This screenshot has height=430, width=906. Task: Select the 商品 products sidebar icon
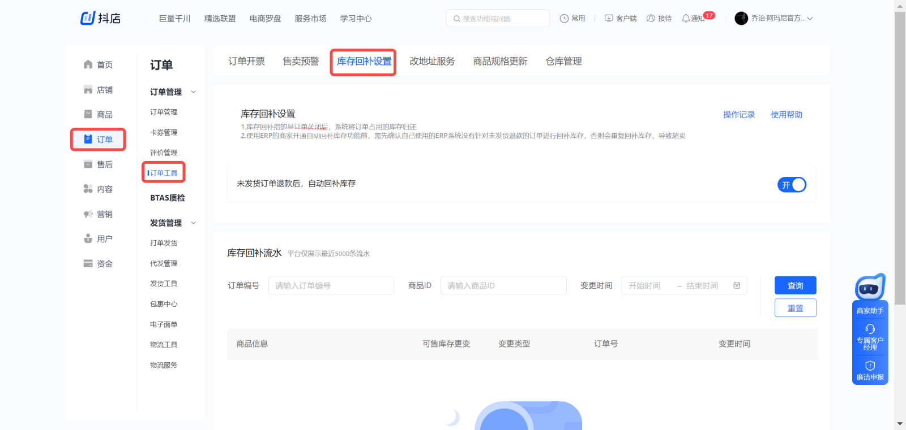coord(88,114)
